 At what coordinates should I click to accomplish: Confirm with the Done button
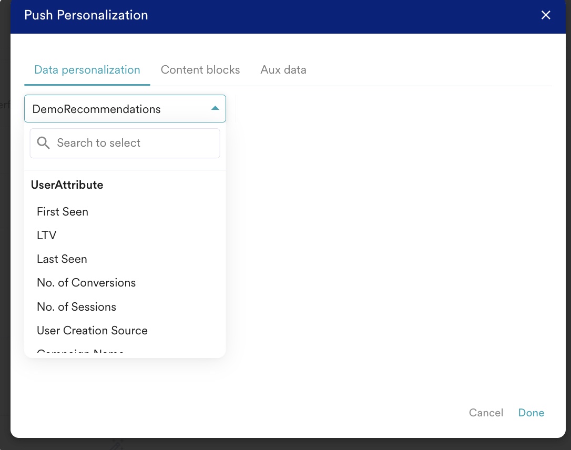(x=531, y=413)
